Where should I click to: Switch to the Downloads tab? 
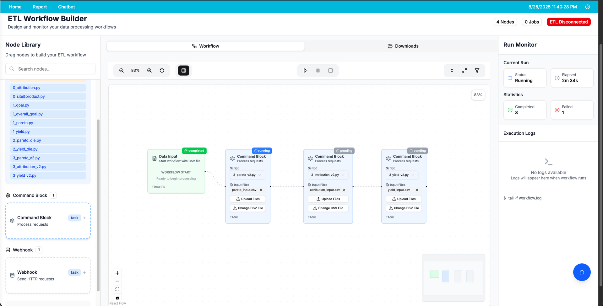[x=403, y=46]
